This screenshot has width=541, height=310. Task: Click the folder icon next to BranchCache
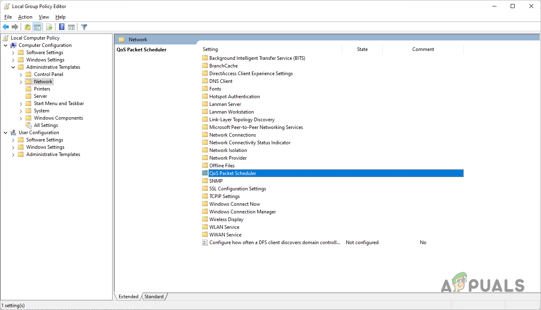pyautogui.click(x=205, y=66)
